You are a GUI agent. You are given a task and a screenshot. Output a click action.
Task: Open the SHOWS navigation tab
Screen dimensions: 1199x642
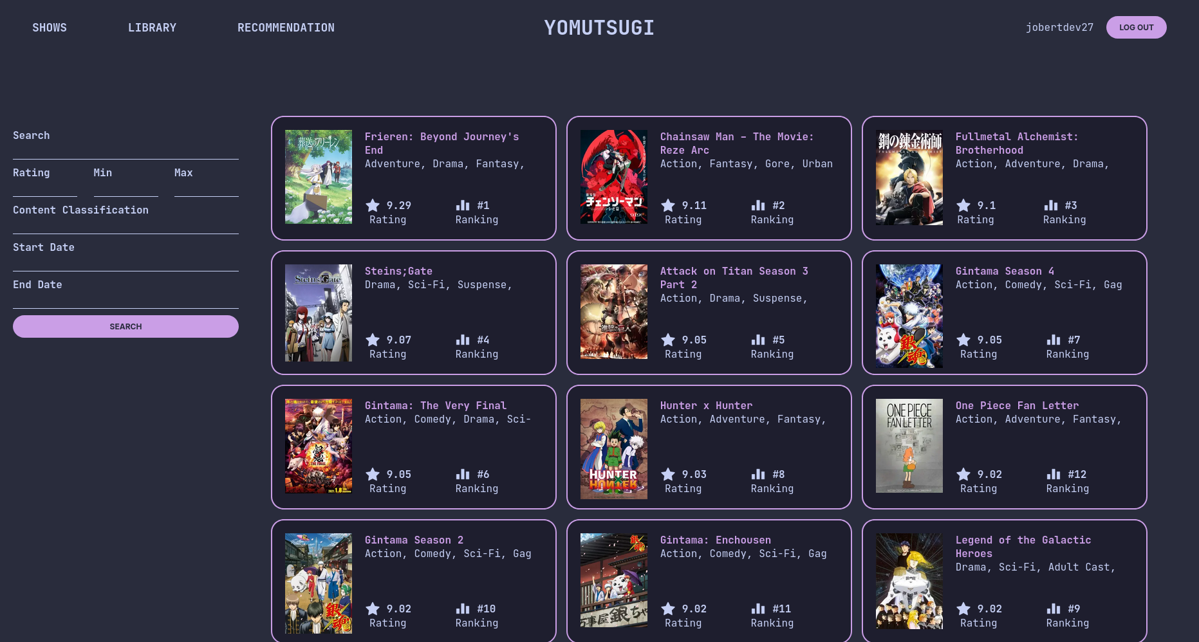50,28
